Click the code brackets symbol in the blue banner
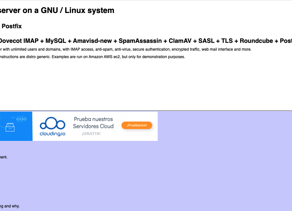 [13, 118]
